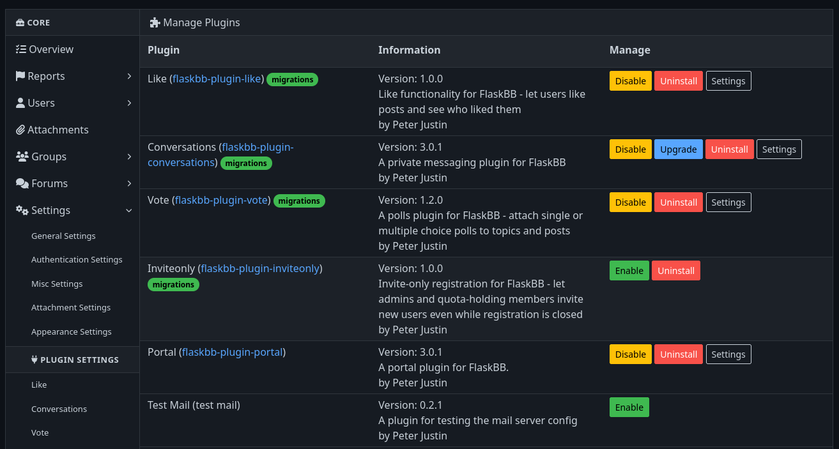Enable the Test Mail plugin
The width and height of the screenshot is (839, 449).
coord(629,407)
